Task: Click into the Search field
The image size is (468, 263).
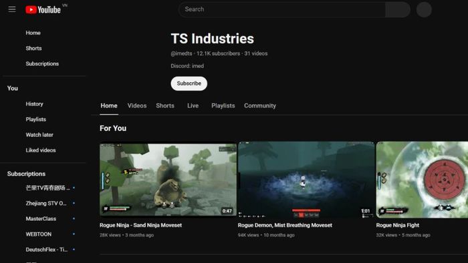Action: click(281, 9)
